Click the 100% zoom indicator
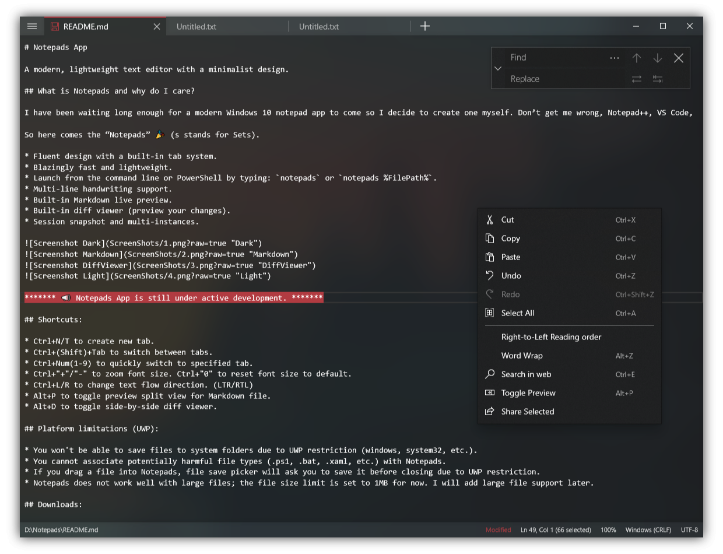 click(608, 530)
